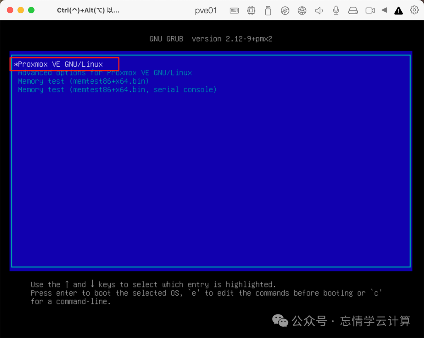Open the network globe icon
This screenshot has height=338, width=424.
(x=302, y=11)
